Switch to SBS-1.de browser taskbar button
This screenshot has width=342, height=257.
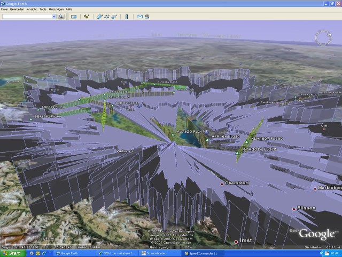pos(117,253)
